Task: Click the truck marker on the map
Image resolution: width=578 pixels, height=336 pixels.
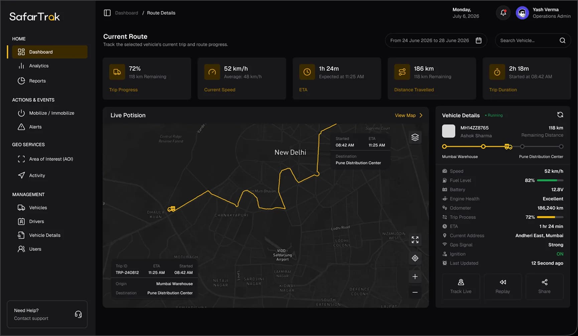Action: (x=171, y=209)
